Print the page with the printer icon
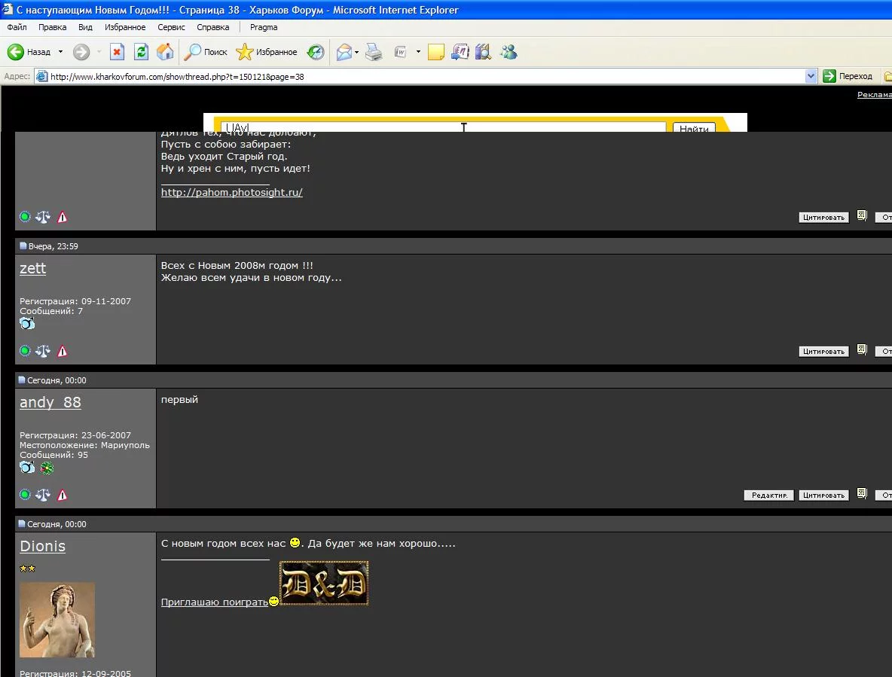This screenshot has width=892, height=677. coord(374,52)
